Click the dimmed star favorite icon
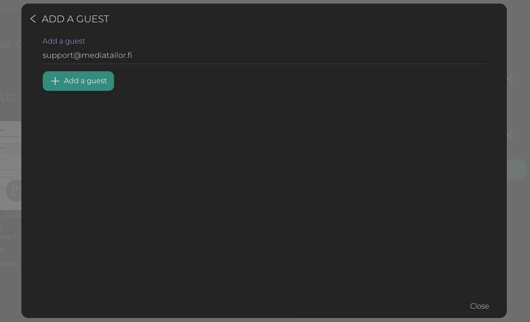The width and height of the screenshot is (530, 322). [x=19, y=44]
